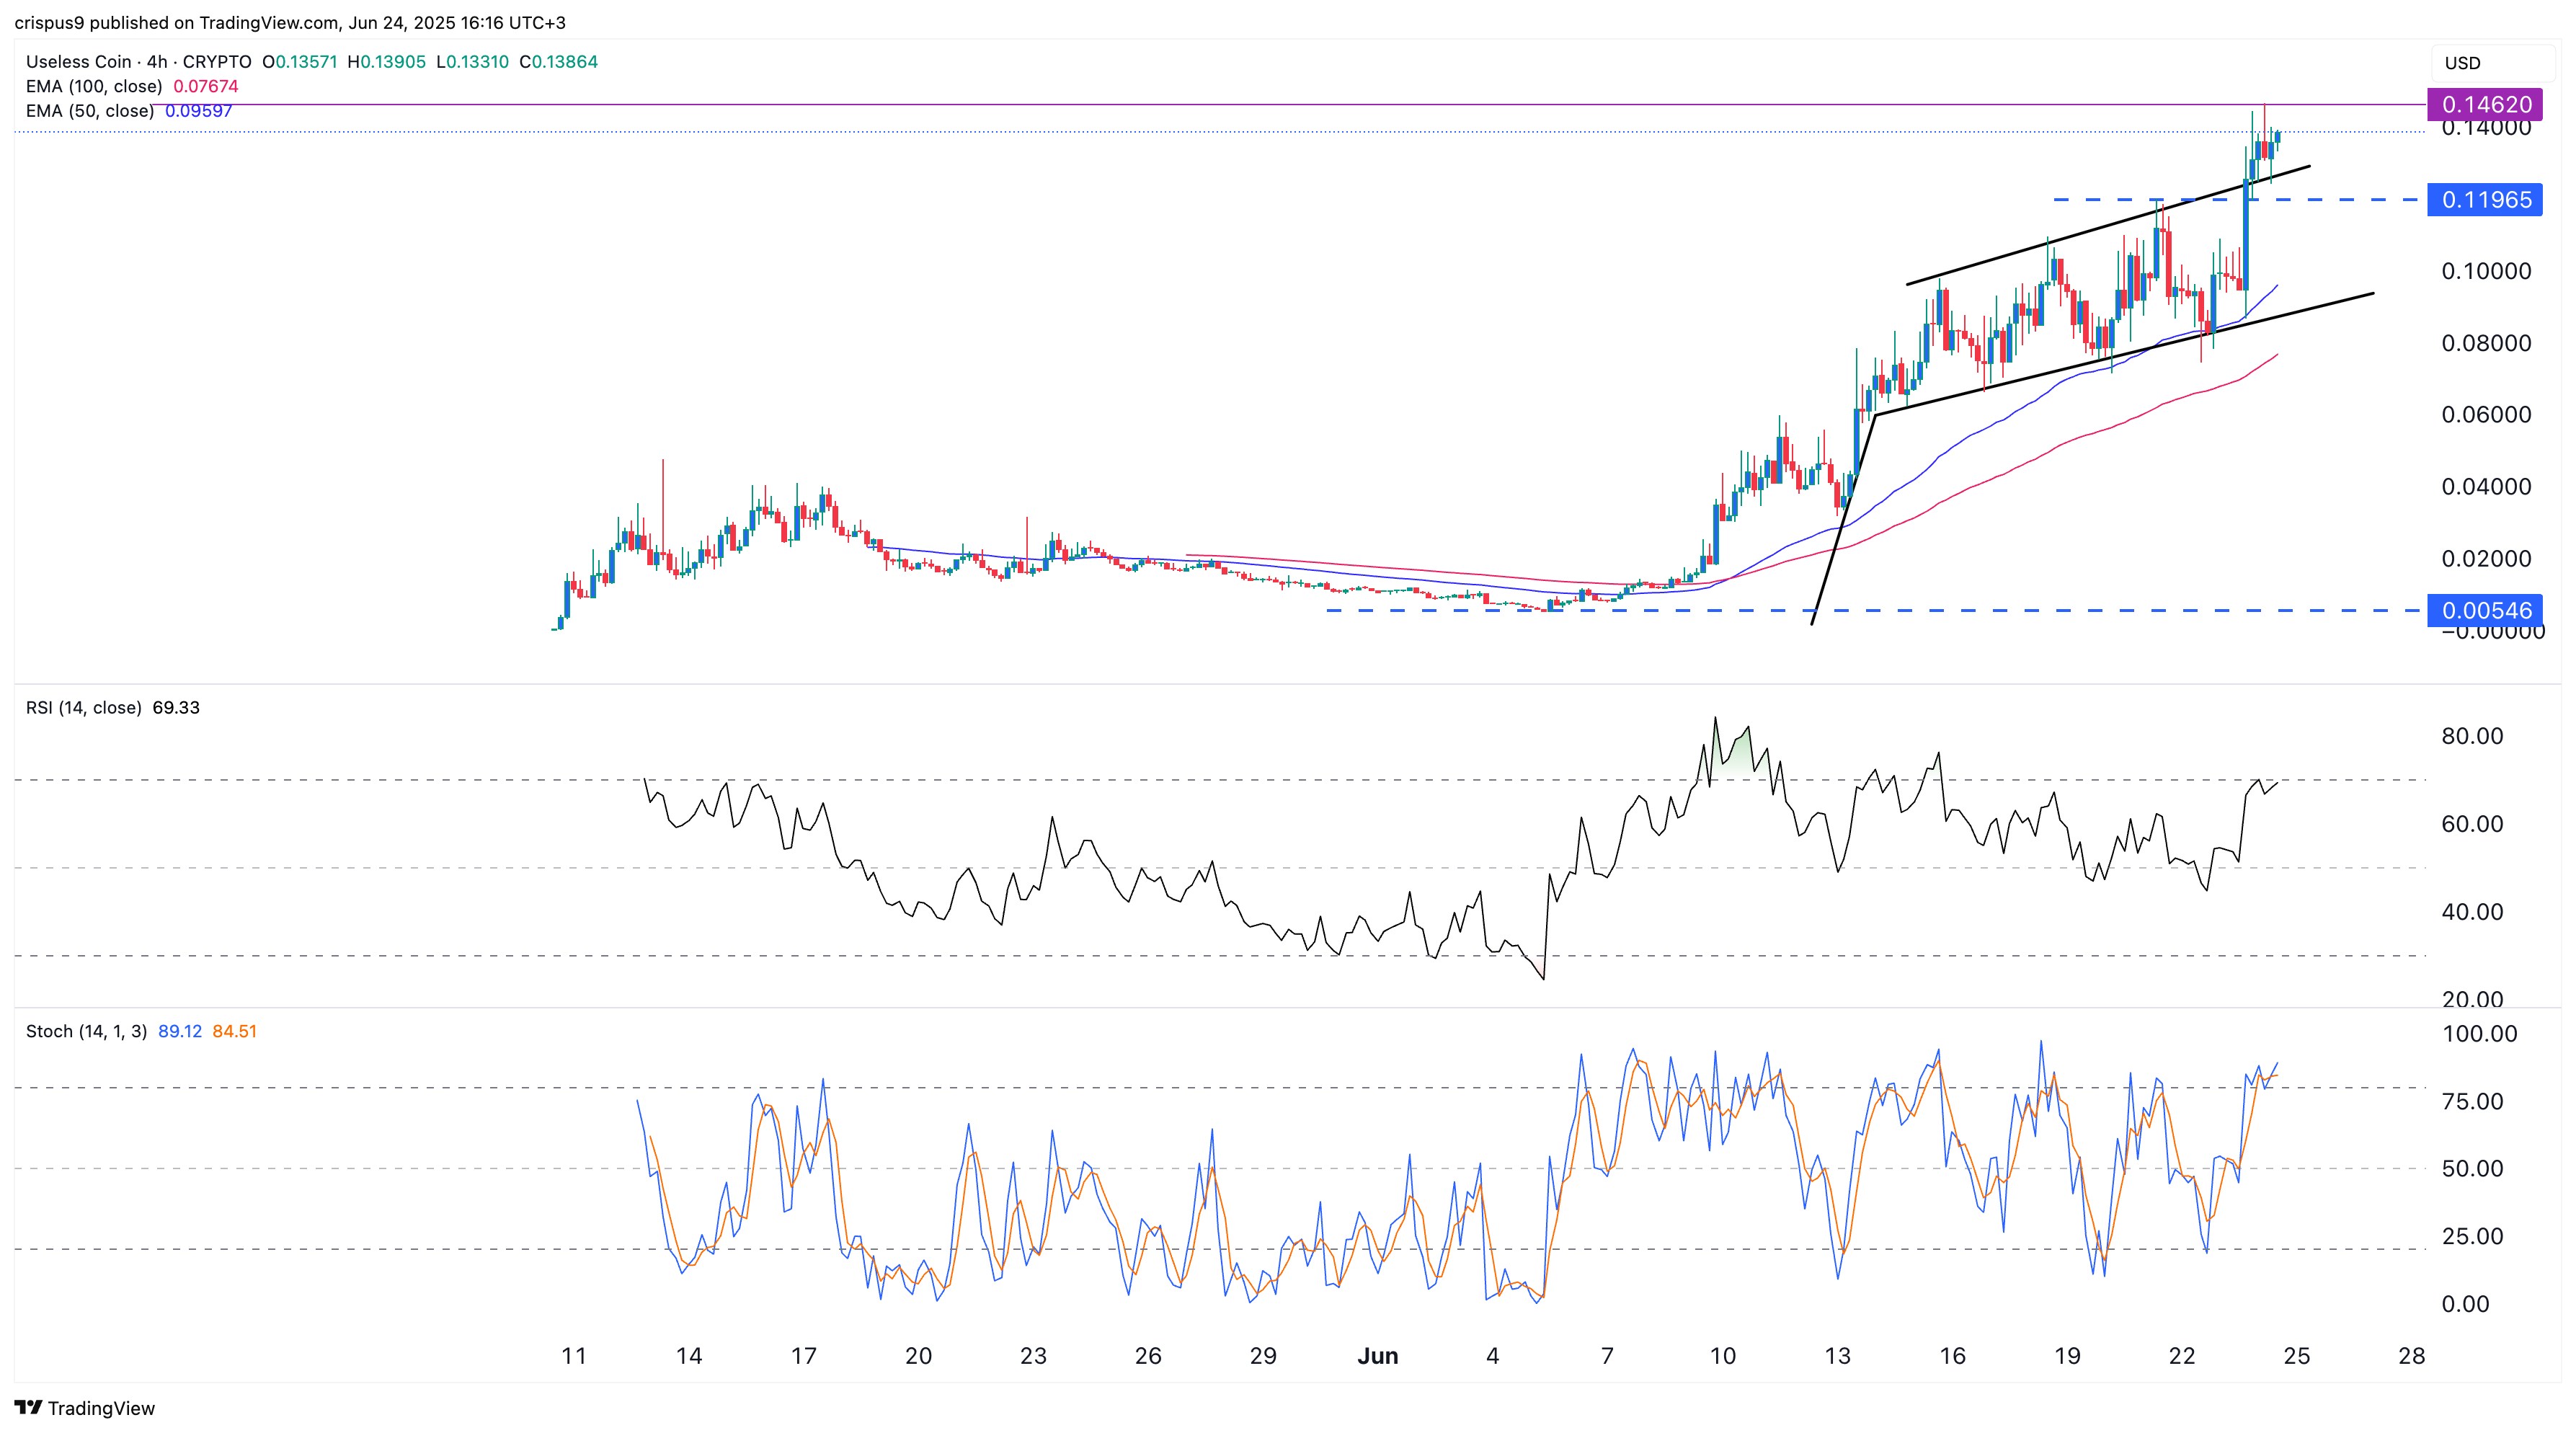This screenshot has width=2576, height=1433.
Task: Click the 0.10000 price axis level
Action: (x=2486, y=271)
